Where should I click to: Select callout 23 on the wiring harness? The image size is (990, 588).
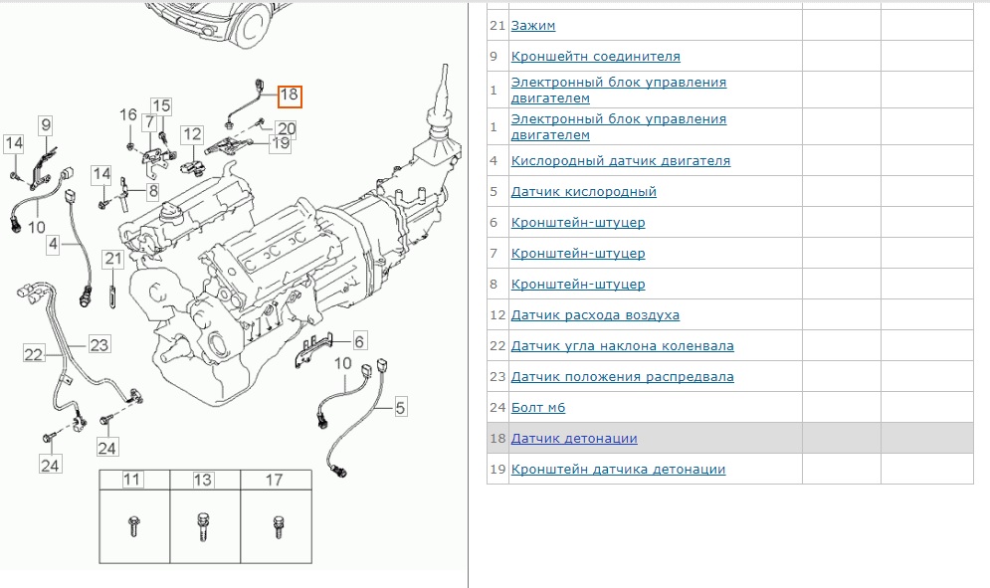point(99,345)
